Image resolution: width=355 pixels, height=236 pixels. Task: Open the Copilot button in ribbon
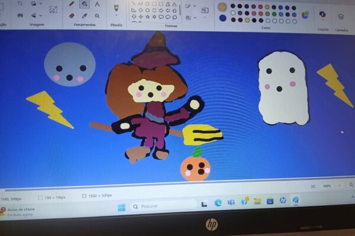pos(322,15)
